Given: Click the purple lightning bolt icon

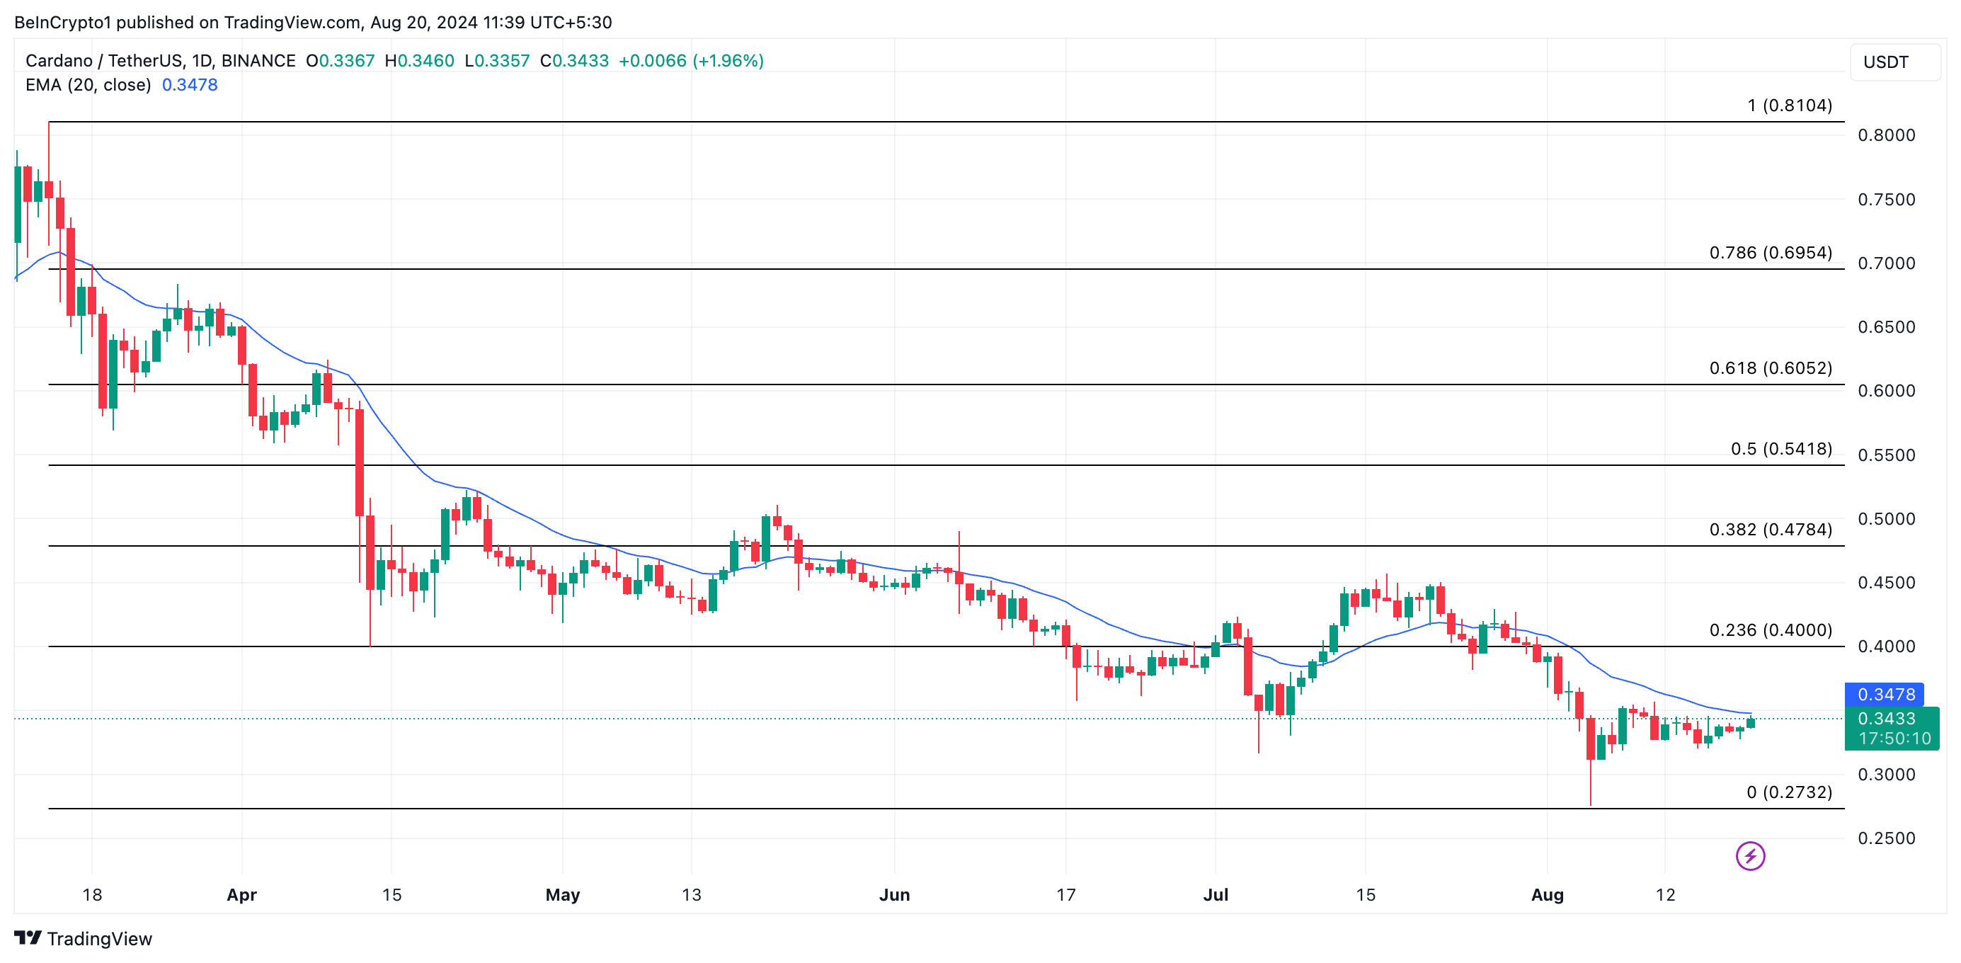Looking at the screenshot, I should [1749, 855].
